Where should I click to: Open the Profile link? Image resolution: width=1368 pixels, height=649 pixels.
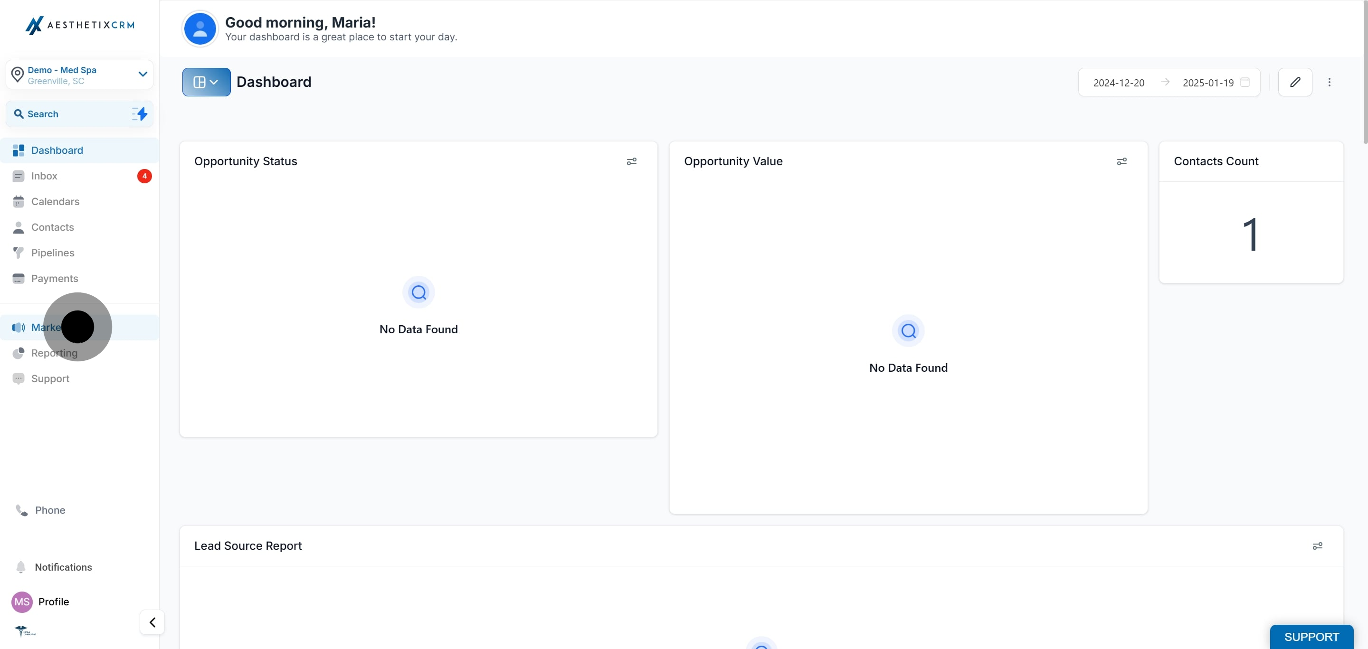[53, 602]
